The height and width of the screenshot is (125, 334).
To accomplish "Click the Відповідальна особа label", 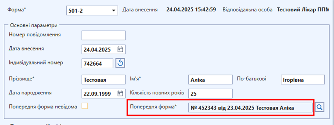I will (x=247, y=10).
